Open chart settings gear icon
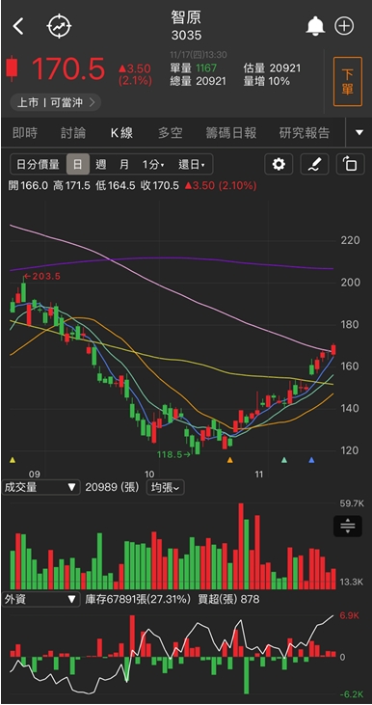 [x=279, y=165]
